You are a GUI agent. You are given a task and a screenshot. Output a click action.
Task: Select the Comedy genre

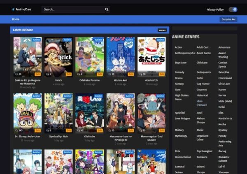coord(179,72)
